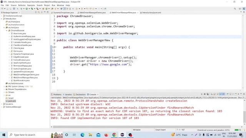
Task: Switch to WebDriverManagerDemo.java editor tab
Action: point(92,13)
